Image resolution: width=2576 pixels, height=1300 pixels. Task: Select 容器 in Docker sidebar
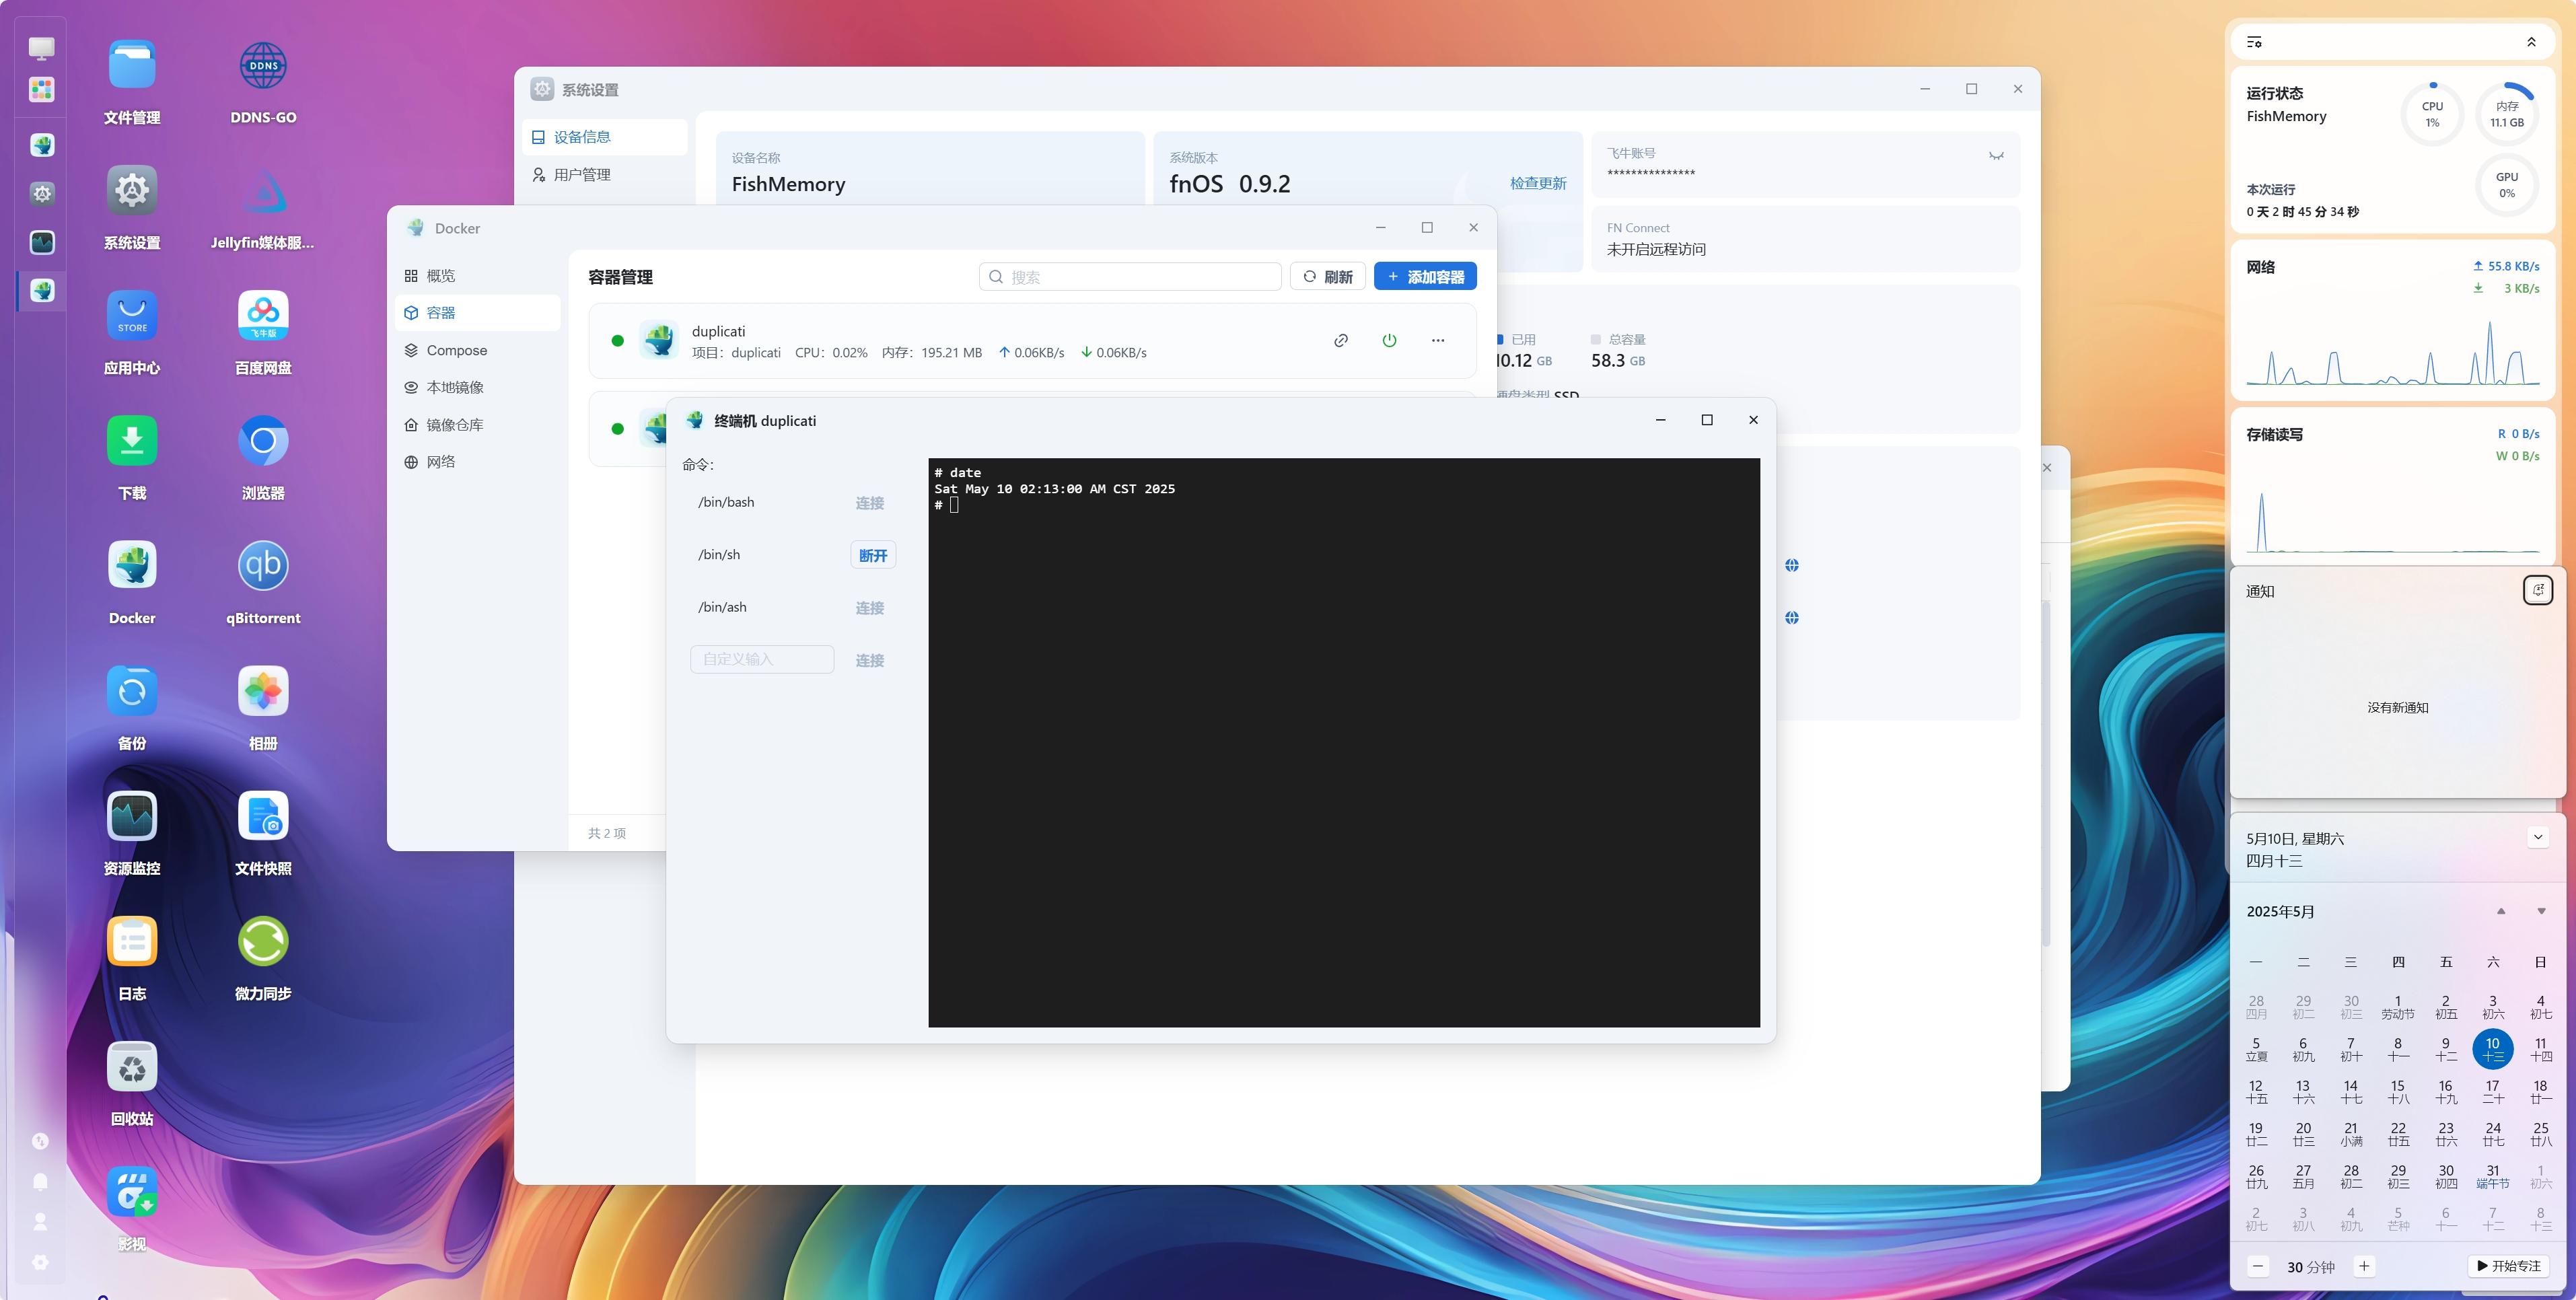[477, 313]
